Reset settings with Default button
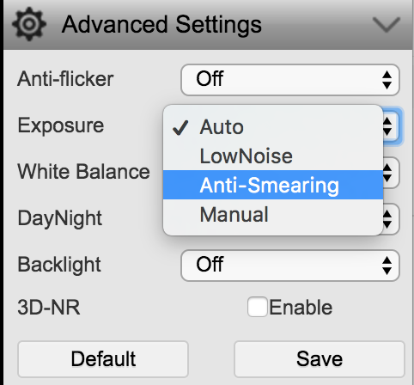 [x=103, y=359]
